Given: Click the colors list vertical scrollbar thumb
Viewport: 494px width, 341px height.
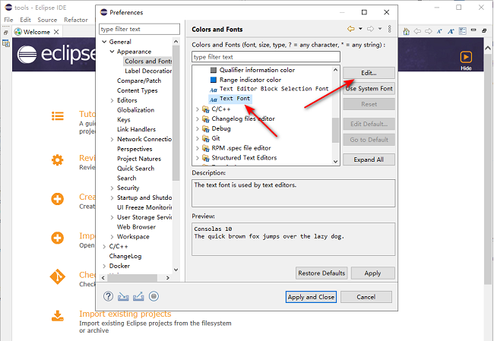Looking at the screenshot, I should point(335,130).
